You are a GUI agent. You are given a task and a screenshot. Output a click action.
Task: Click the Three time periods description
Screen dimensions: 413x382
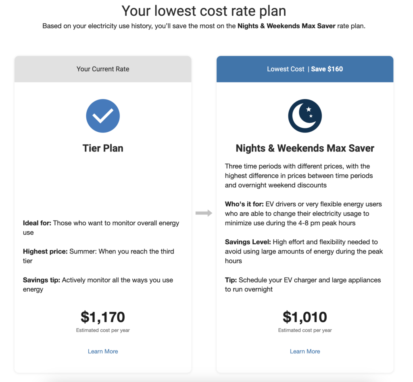click(299, 175)
